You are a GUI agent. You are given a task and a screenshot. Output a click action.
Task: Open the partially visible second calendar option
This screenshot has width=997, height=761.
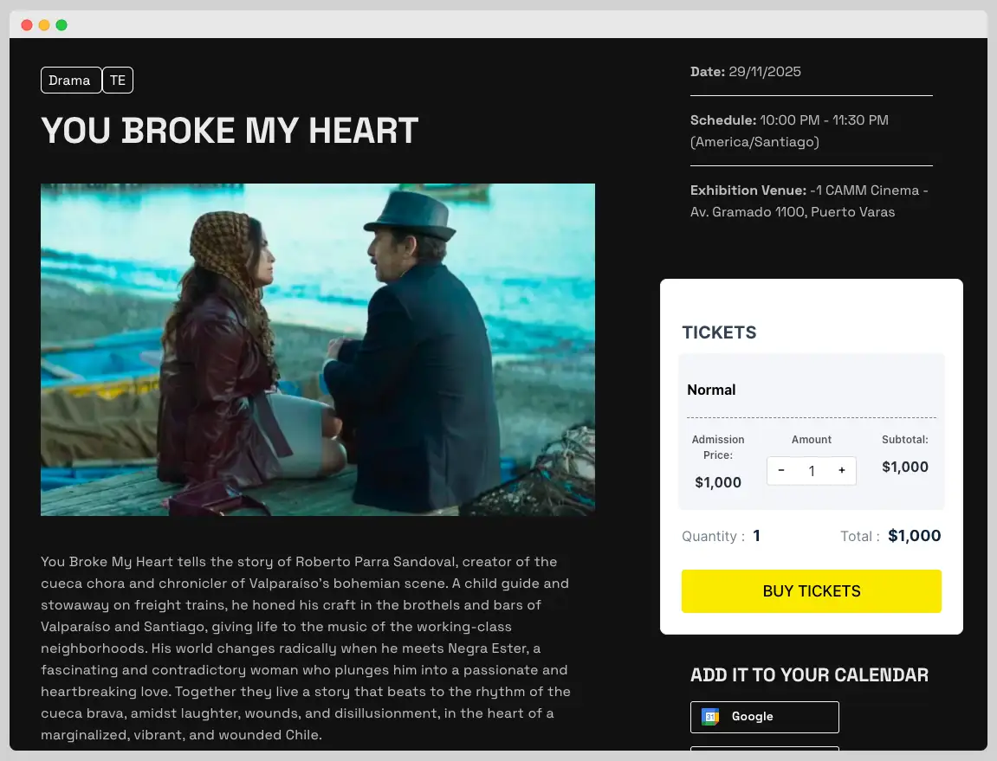(x=764, y=753)
